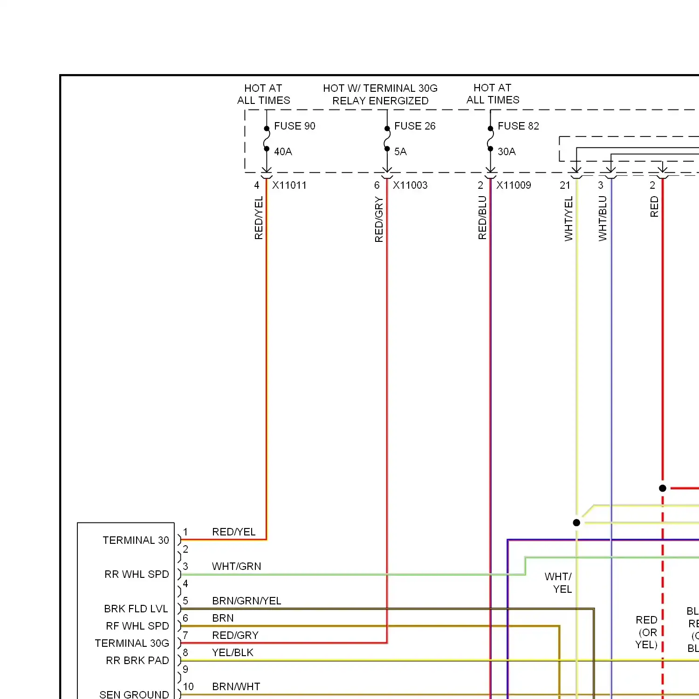699x699 pixels.
Task: Click the pin number 21 label
Action: (565, 185)
